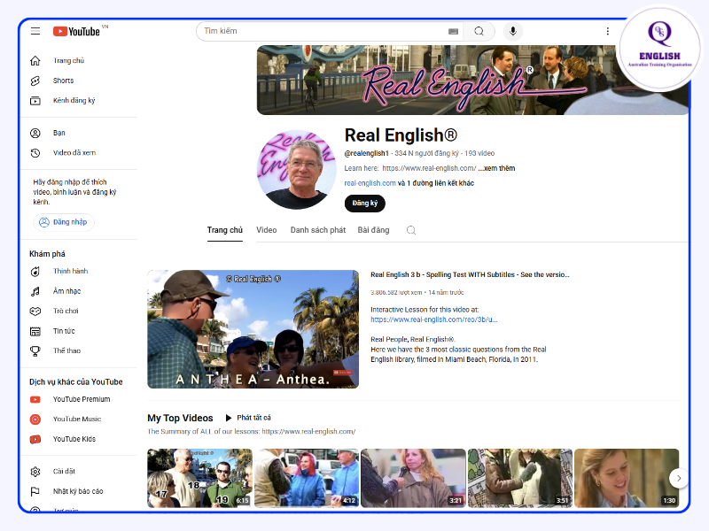Open the My Top Videos heading
Image resolution: width=709 pixels, height=531 pixels.
tap(180, 418)
